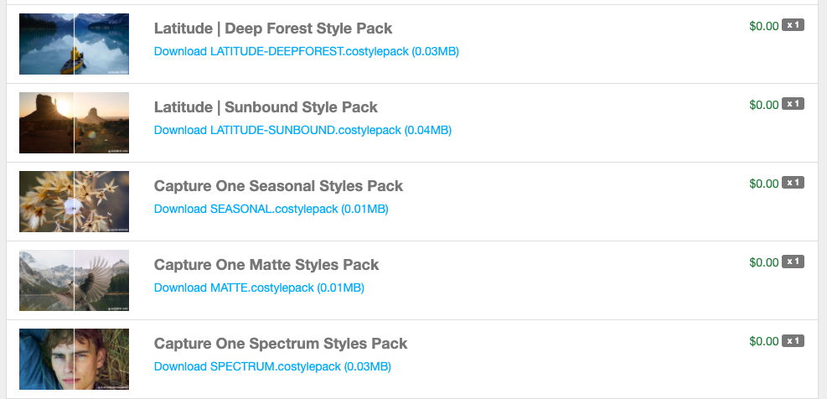Click the Capture One Spectrum Styles Pack title

pos(281,344)
